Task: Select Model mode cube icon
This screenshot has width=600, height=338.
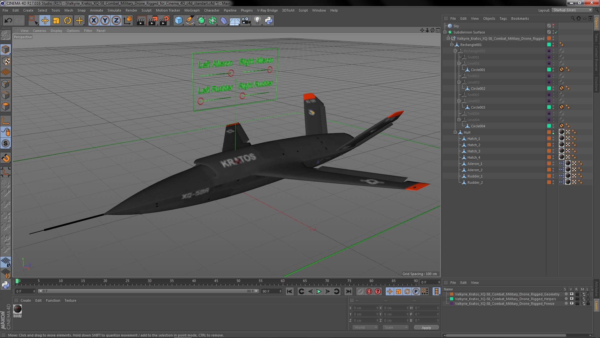Action: pos(6,49)
